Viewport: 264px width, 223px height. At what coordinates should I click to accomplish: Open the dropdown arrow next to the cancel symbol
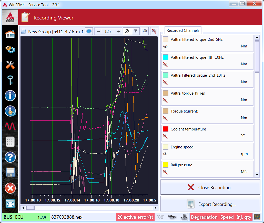136,31
